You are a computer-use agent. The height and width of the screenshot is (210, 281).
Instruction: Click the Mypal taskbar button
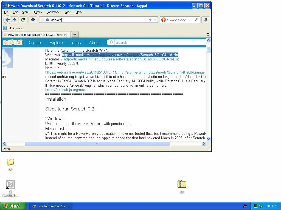(51, 206)
